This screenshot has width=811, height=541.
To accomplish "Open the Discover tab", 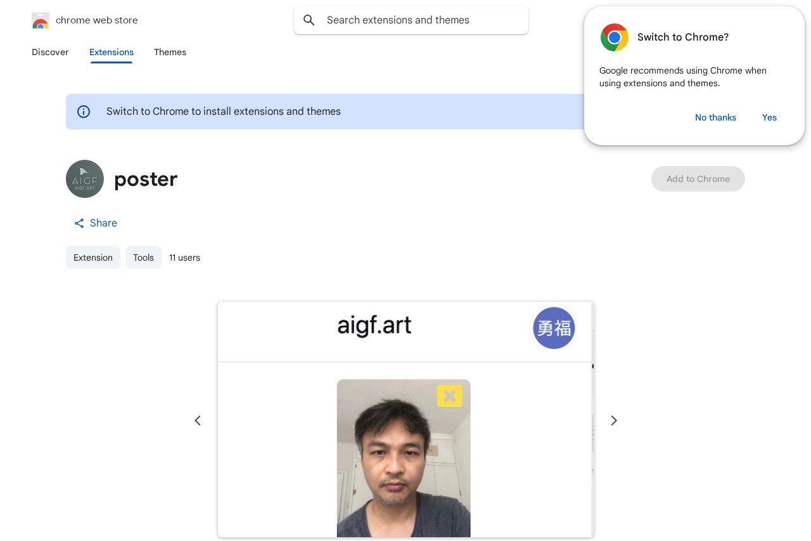I will point(50,52).
